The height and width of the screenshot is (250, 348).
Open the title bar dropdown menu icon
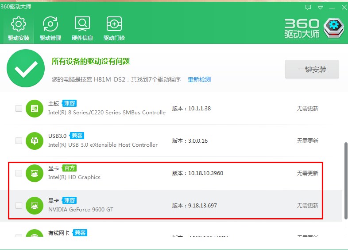[320, 8]
